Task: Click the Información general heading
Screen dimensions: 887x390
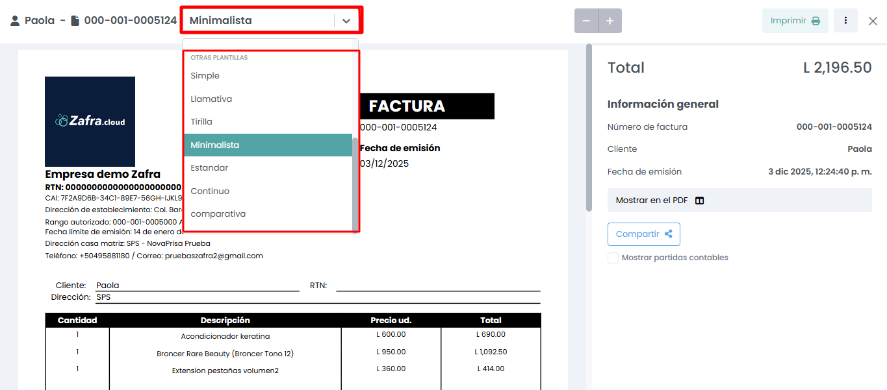Action: click(663, 104)
